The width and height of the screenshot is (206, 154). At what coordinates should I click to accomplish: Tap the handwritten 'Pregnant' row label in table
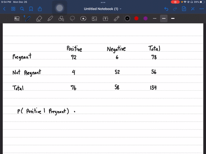22,57
